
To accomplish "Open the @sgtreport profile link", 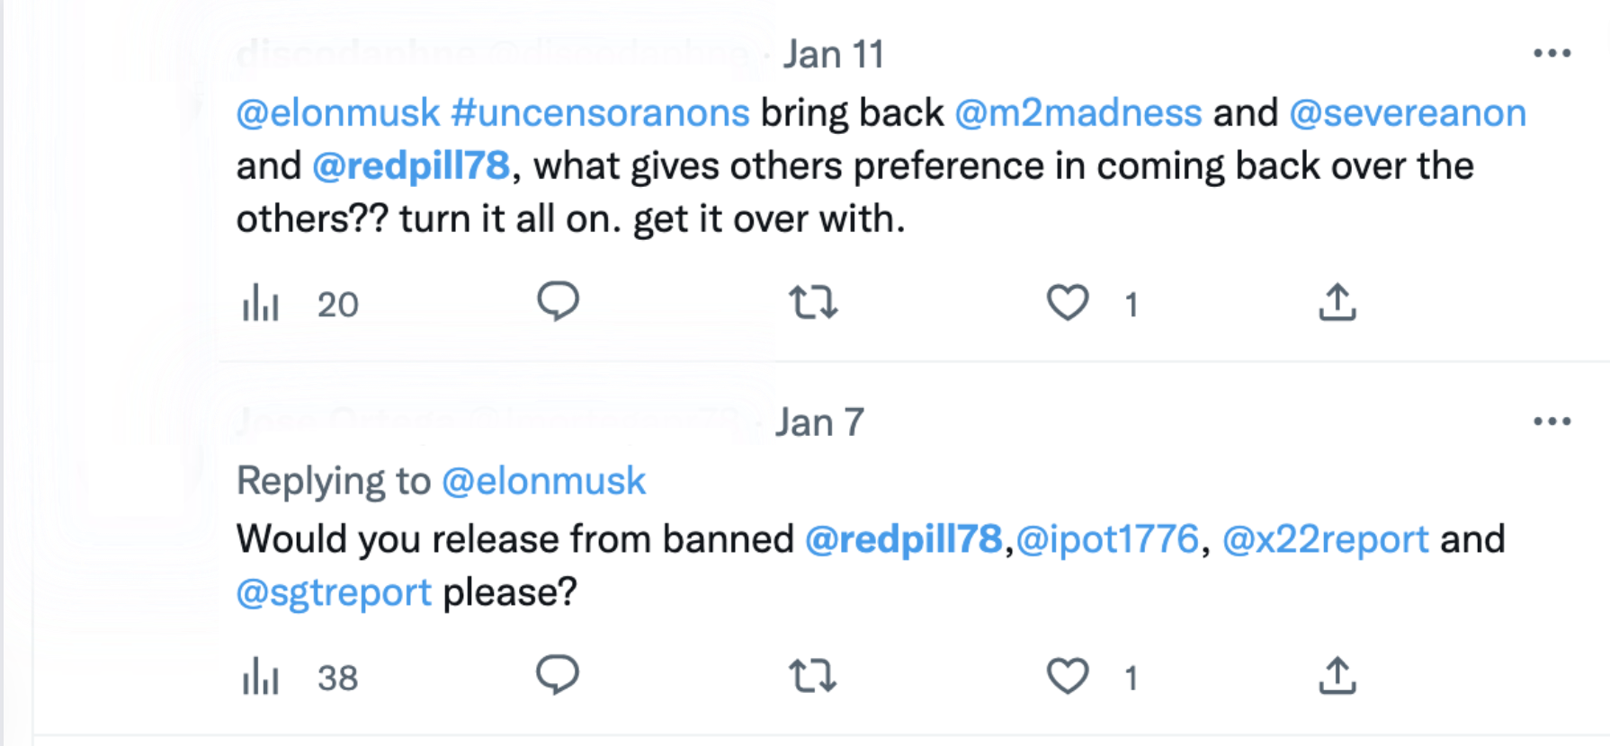I will coord(332,591).
